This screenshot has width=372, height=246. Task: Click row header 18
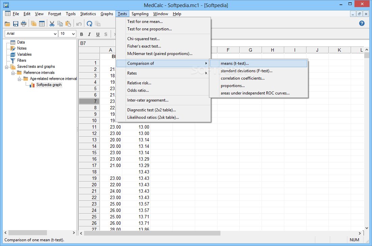click(x=89, y=172)
